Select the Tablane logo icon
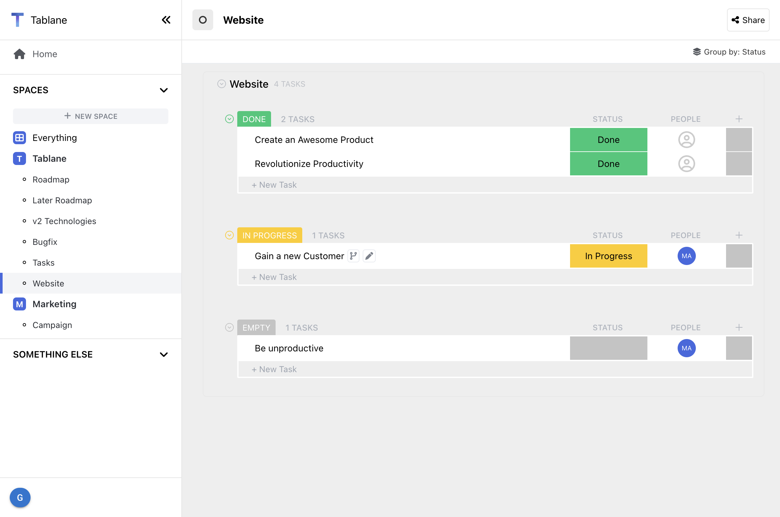The height and width of the screenshot is (517, 780). click(x=18, y=20)
